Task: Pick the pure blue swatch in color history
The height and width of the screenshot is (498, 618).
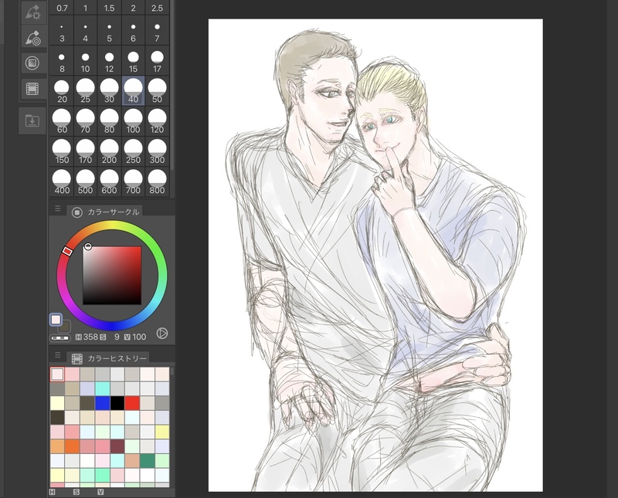Action: point(102,403)
